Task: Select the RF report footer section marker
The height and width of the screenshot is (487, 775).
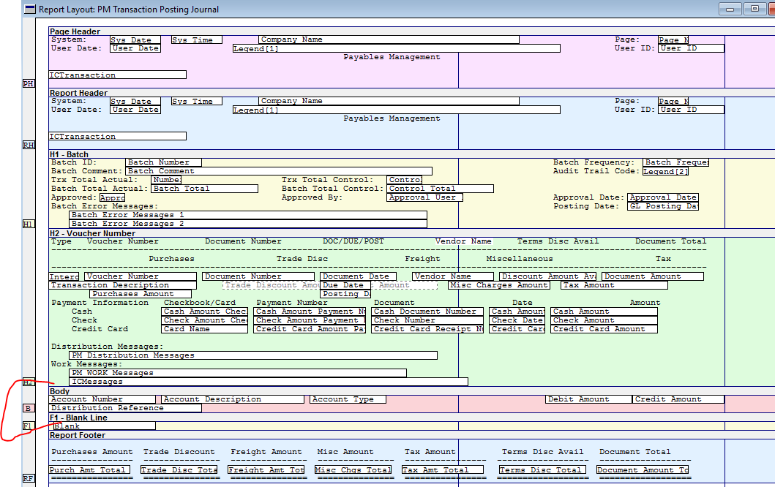Action: (28, 478)
